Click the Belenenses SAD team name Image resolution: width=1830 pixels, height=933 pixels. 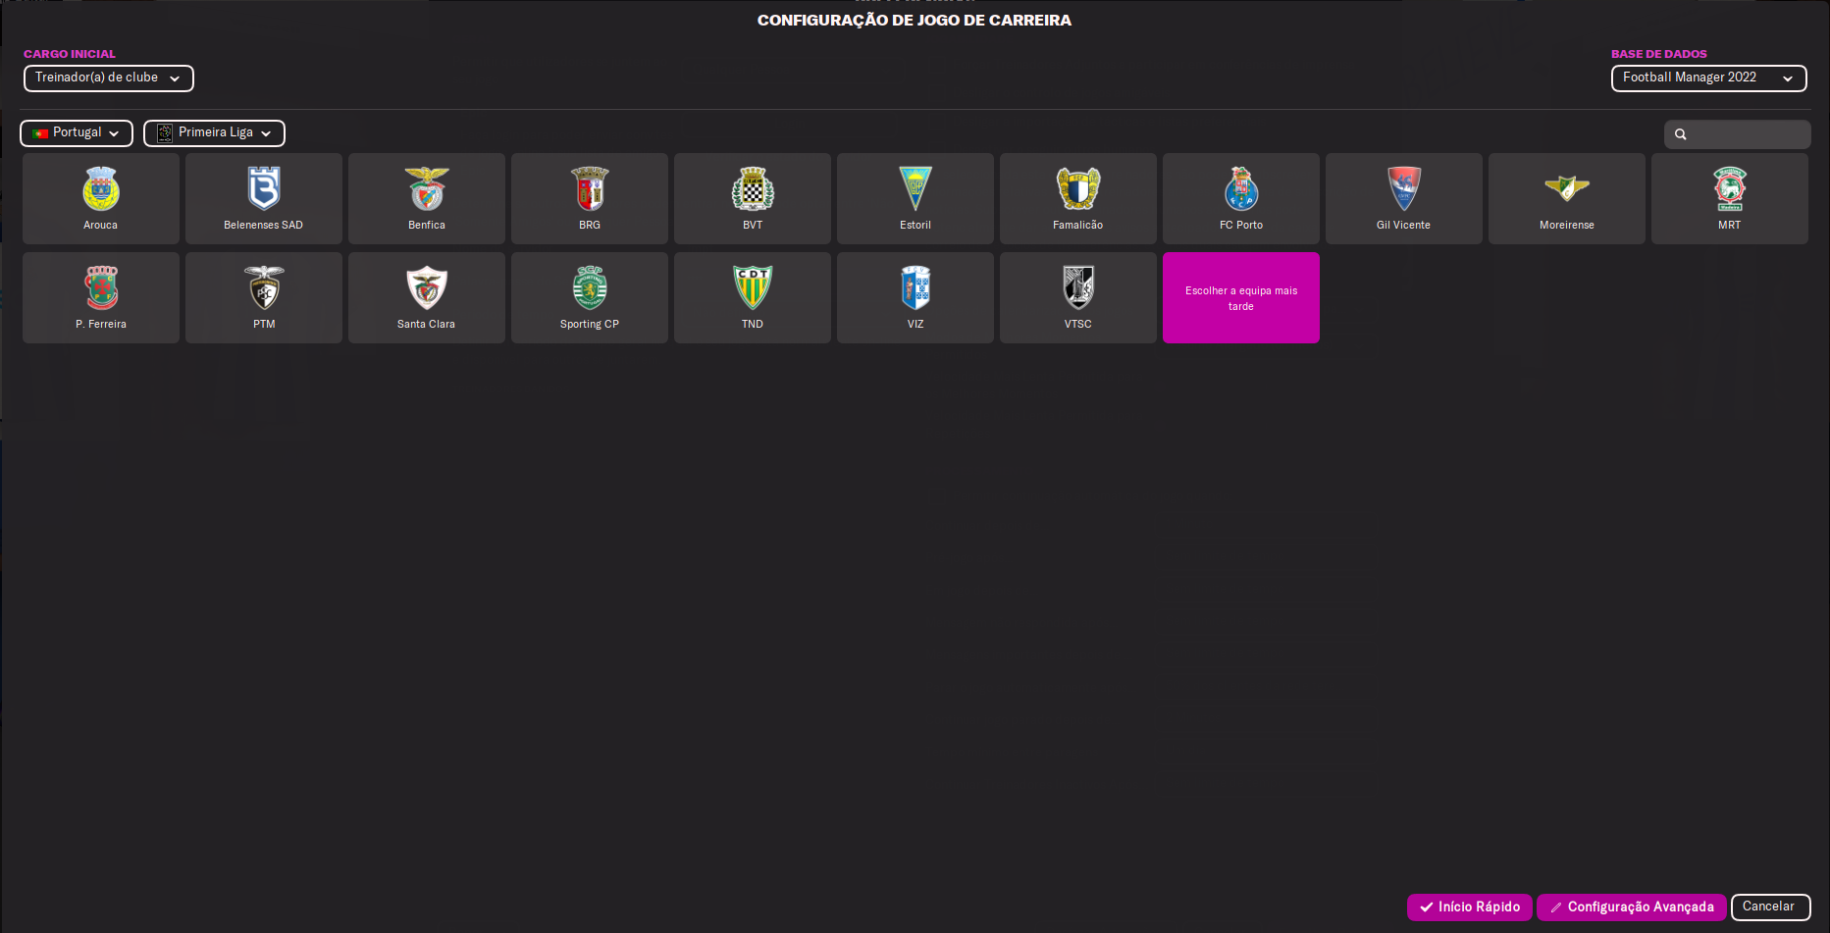pyautogui.click(x=264, y=226)
